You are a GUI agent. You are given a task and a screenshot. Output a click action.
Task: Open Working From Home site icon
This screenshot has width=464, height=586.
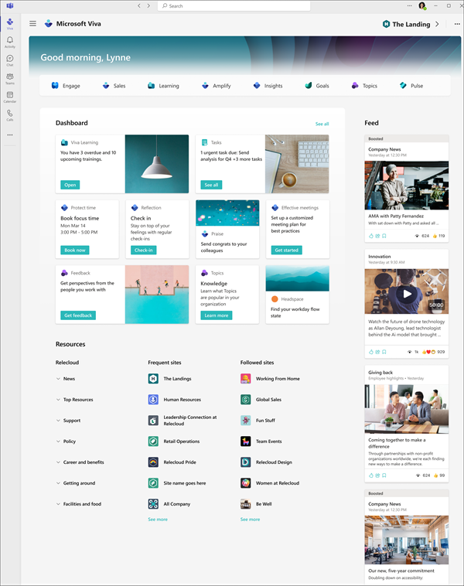(245, 379)
